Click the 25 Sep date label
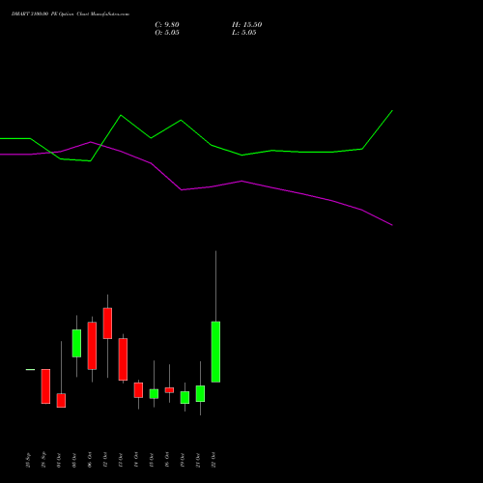Viewport: 483px width, 483px height. tap(28, 460)
